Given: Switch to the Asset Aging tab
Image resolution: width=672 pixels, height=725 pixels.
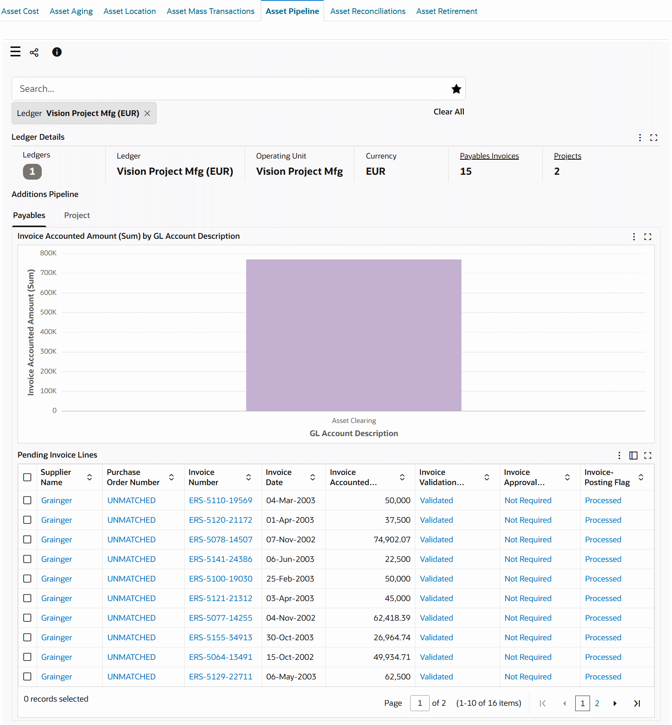Looking at the screenshot, I should 71,11.
